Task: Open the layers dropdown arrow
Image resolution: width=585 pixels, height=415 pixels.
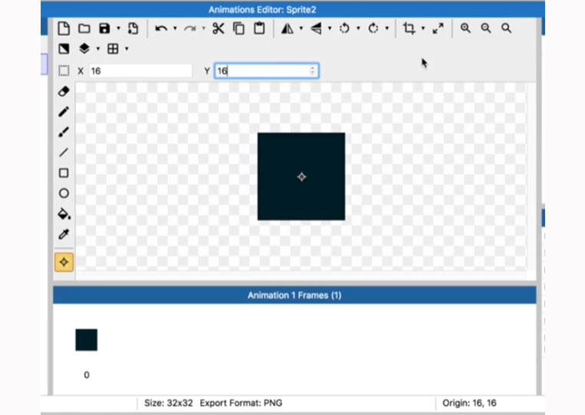Action: (x=98, y=49)
